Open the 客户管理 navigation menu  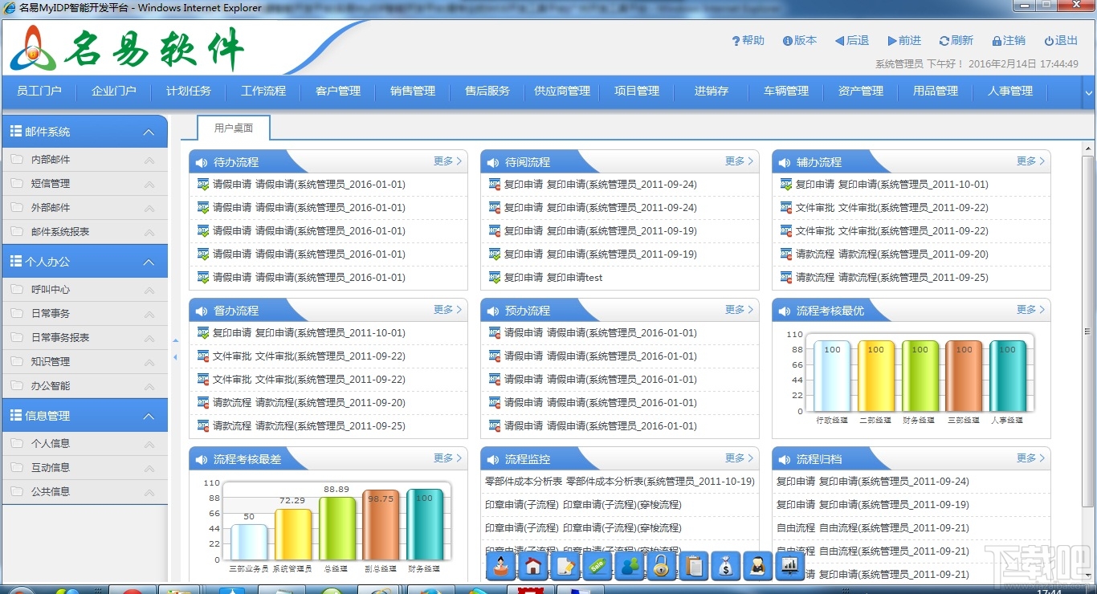click(x=338, y=92)
